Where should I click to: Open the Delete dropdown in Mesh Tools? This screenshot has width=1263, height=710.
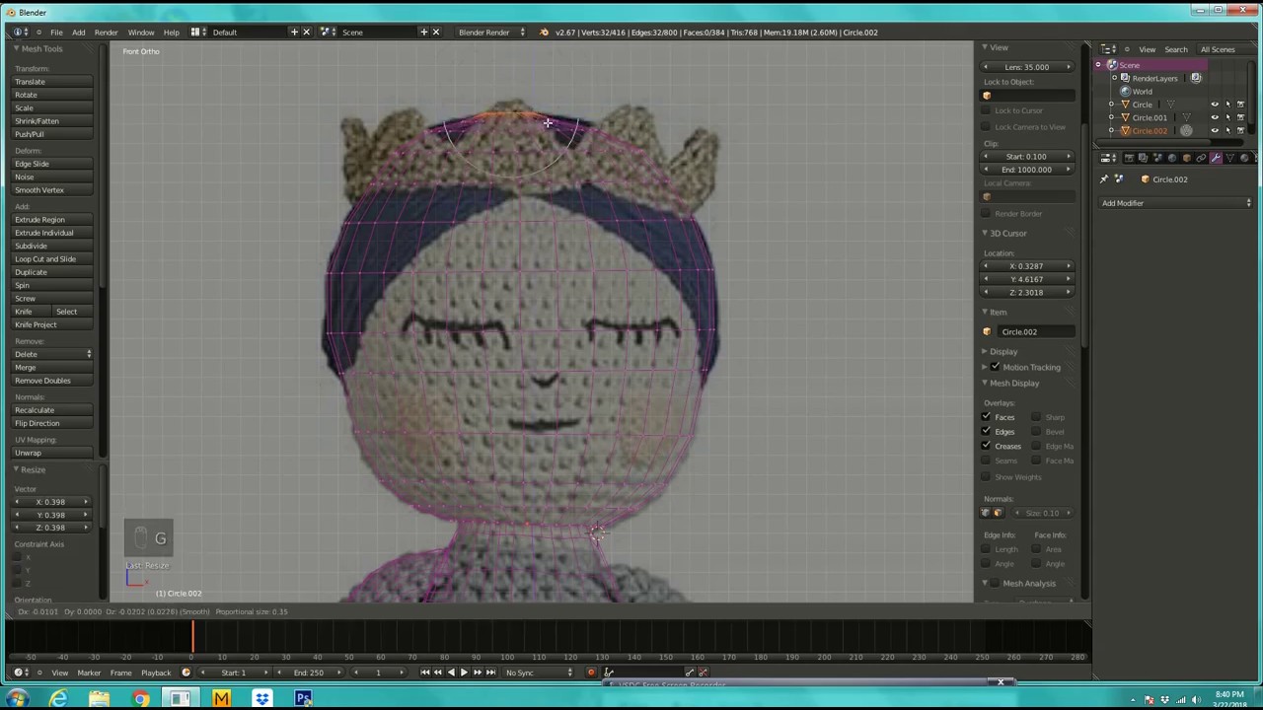click(53, 354)
